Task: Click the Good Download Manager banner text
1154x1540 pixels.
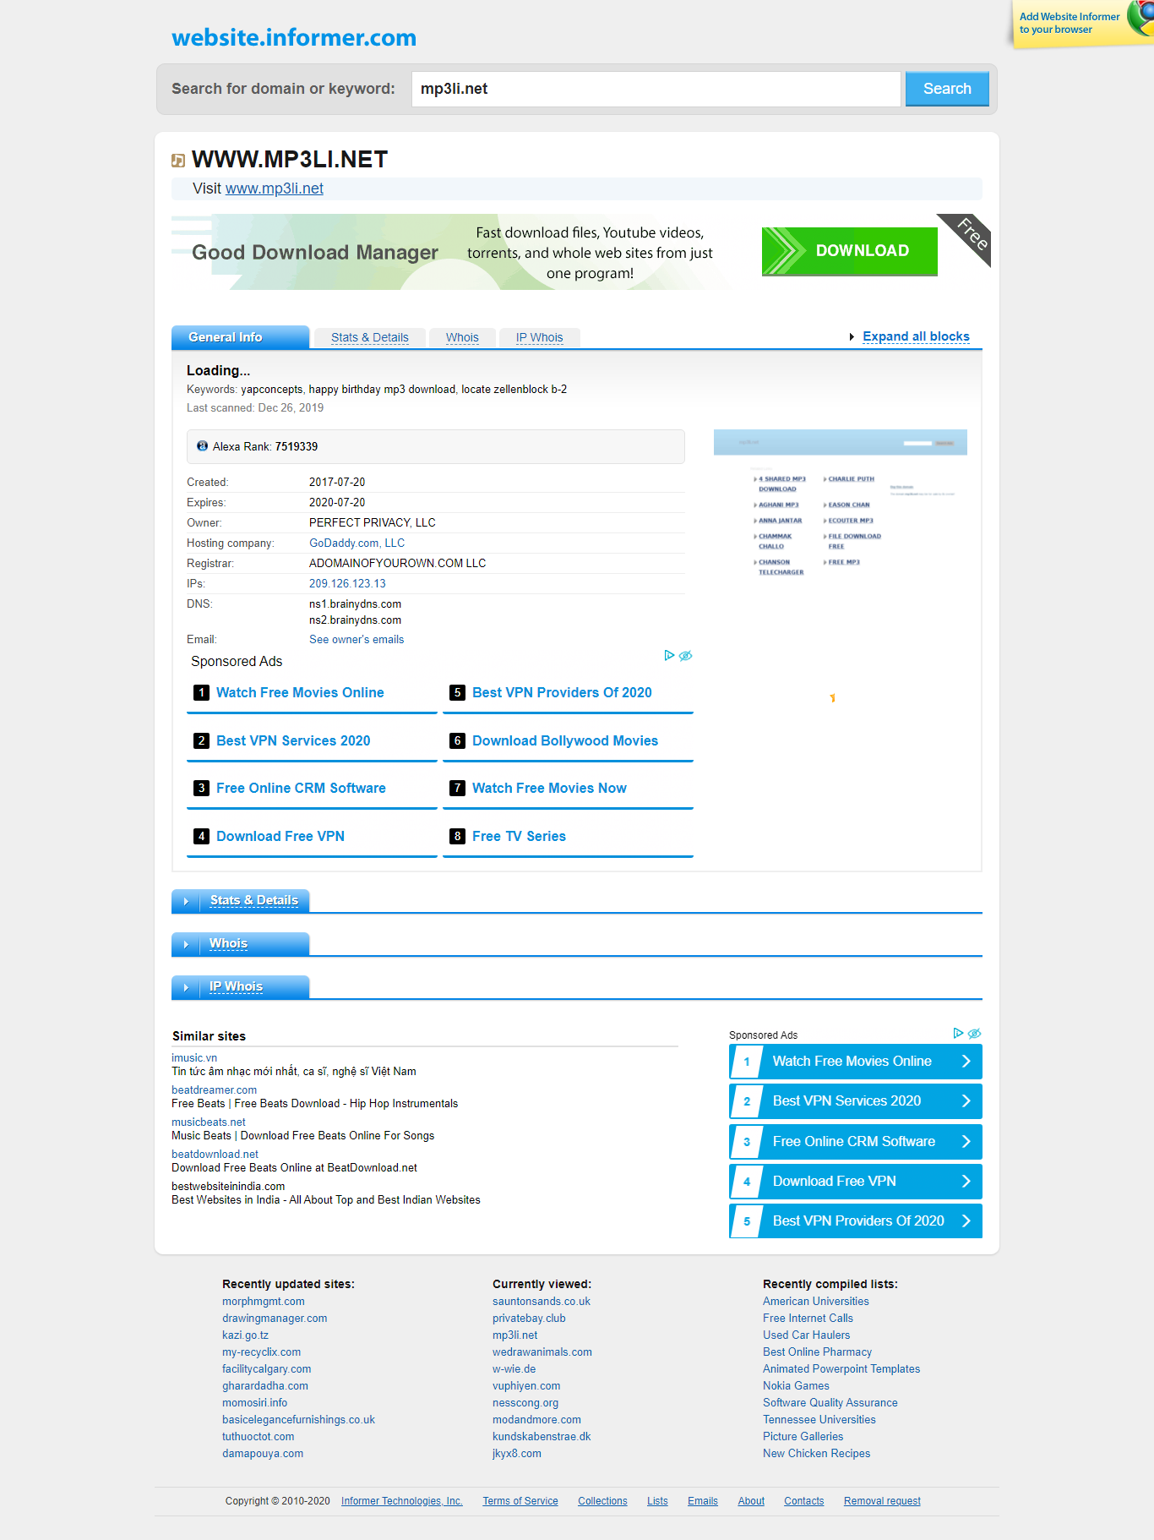Action: click(x=315, y=253)
